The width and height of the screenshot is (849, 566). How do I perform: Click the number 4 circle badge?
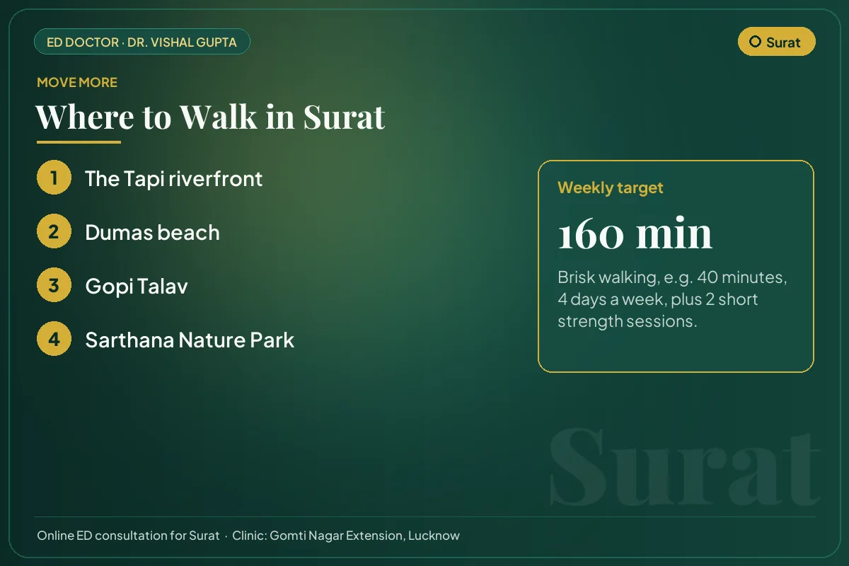54,339
